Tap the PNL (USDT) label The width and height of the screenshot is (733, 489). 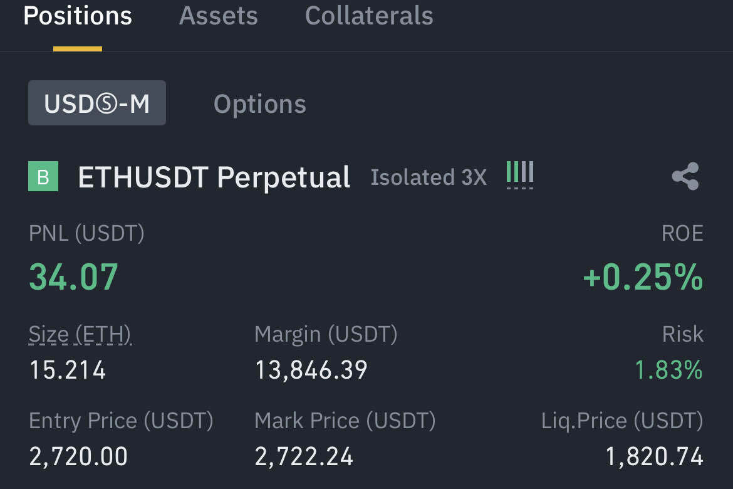pos(86,234)
